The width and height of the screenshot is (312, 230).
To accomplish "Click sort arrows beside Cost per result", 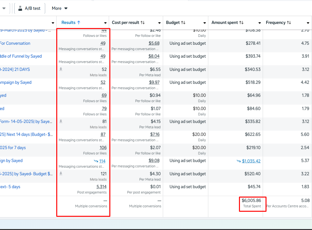I will [x=143, y=23].
